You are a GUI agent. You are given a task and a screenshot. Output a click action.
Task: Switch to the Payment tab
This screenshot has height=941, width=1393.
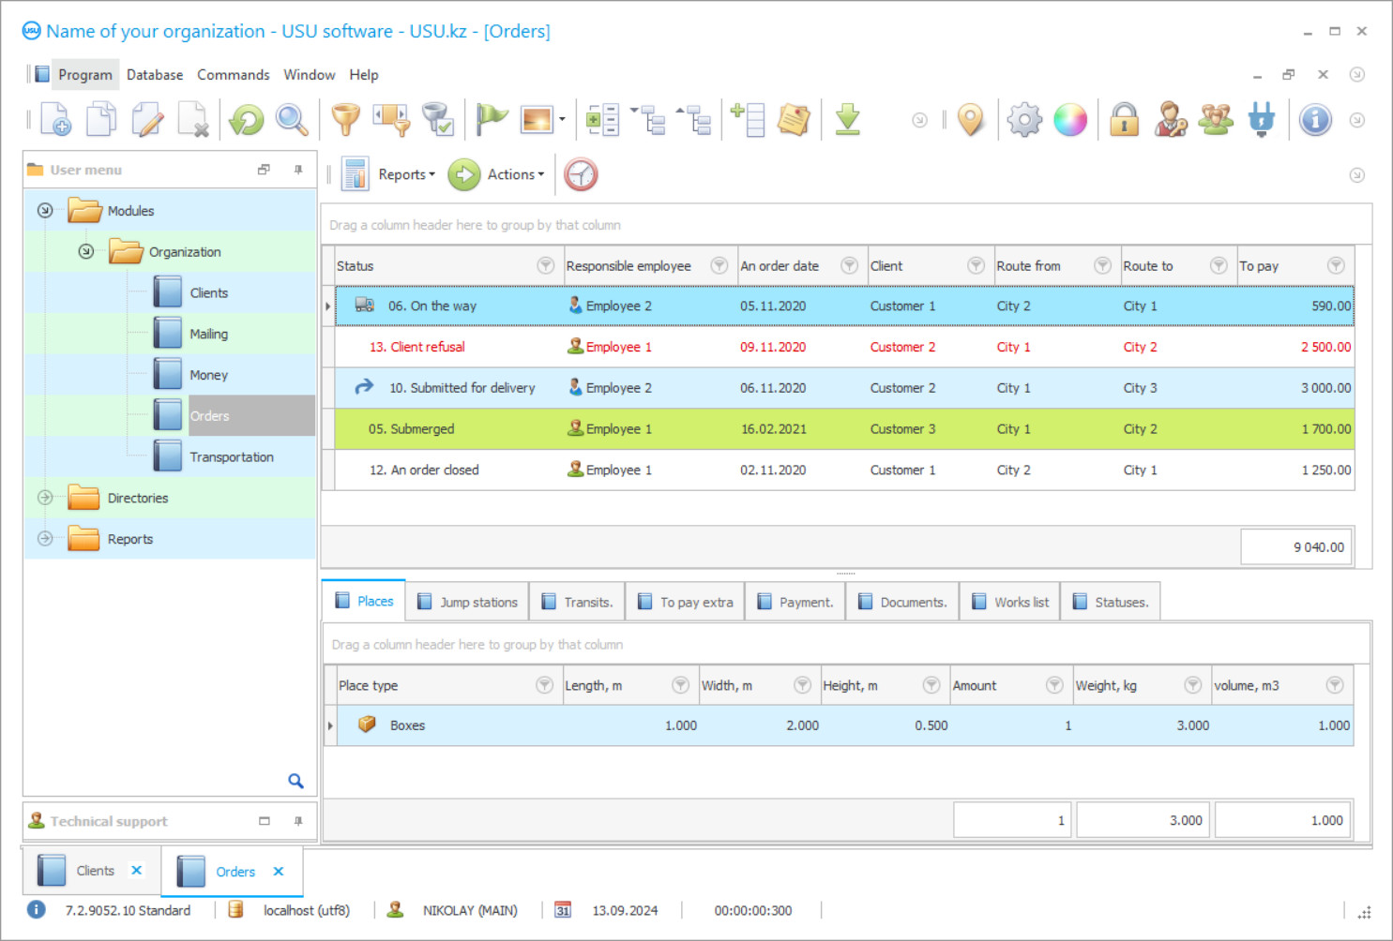(x=795, y=601)
